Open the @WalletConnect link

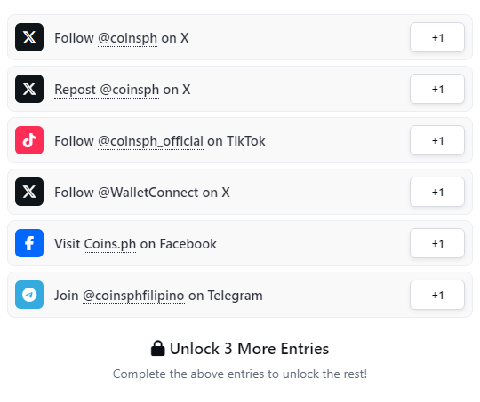point(148,193)
